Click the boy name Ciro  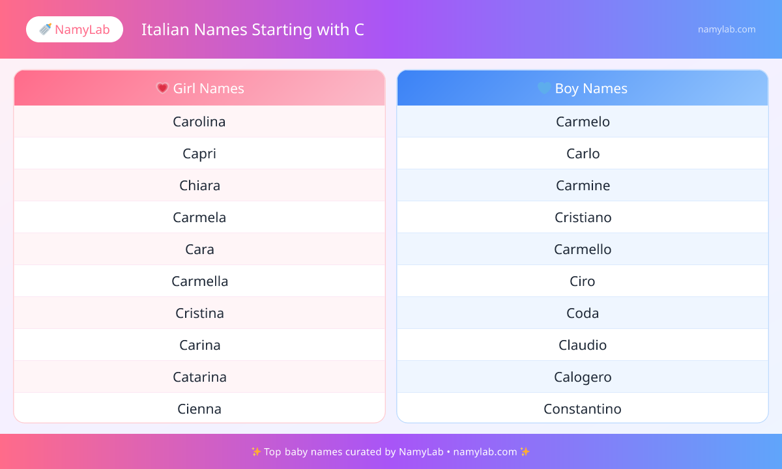point(583,281)
